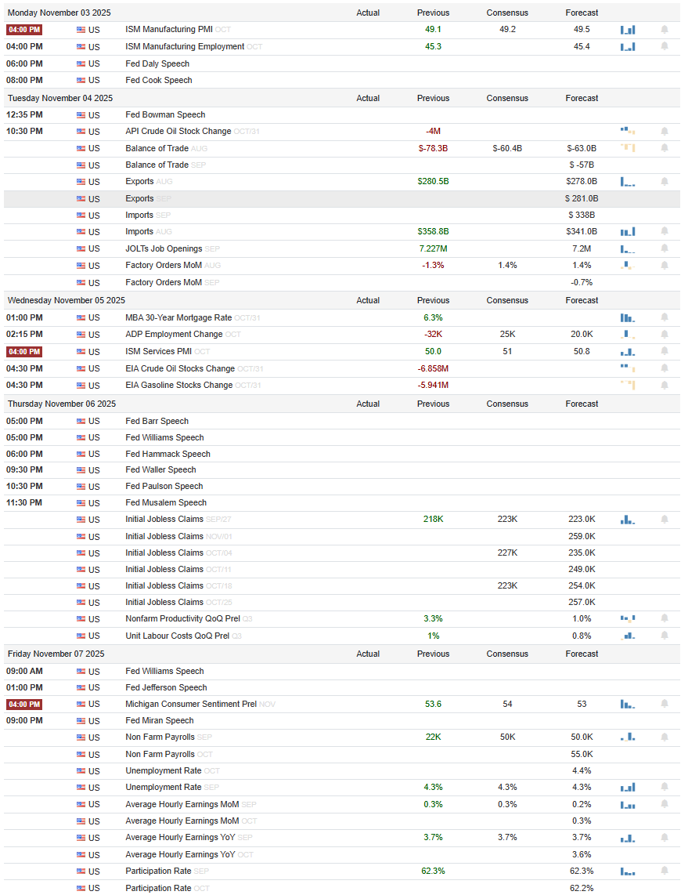Viewport: 681px width, 895px height.
Task: Open the Fed Miran Speech event link
Action: (160, 721)
